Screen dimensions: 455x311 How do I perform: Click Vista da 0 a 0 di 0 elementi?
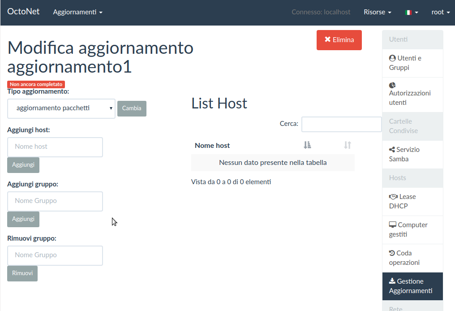[x=231, y=182]
